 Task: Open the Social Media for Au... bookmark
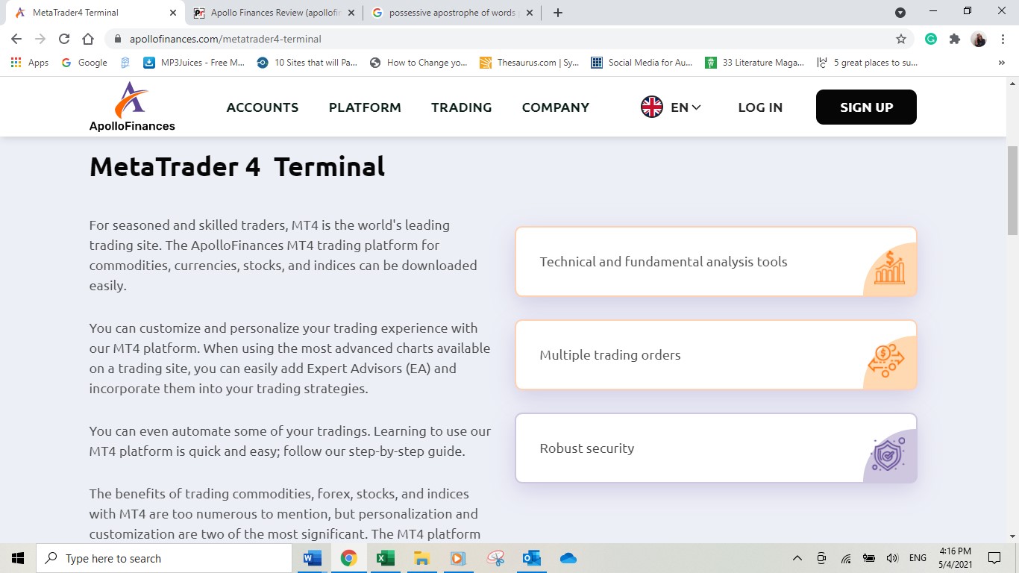[642, 63]
